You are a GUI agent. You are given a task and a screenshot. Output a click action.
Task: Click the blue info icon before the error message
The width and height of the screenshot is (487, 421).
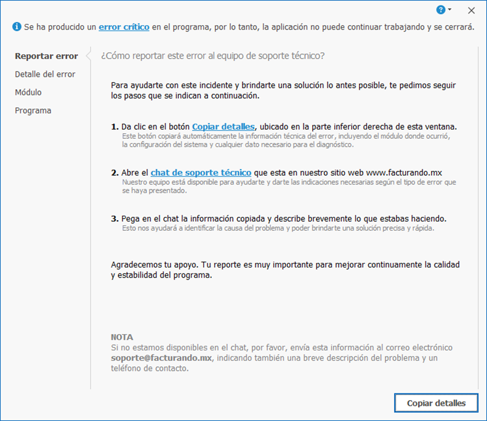[17, 28]
